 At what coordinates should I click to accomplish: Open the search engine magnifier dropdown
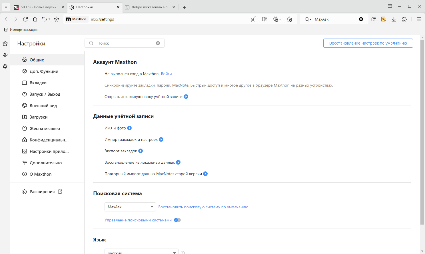[x=308, y=19]
